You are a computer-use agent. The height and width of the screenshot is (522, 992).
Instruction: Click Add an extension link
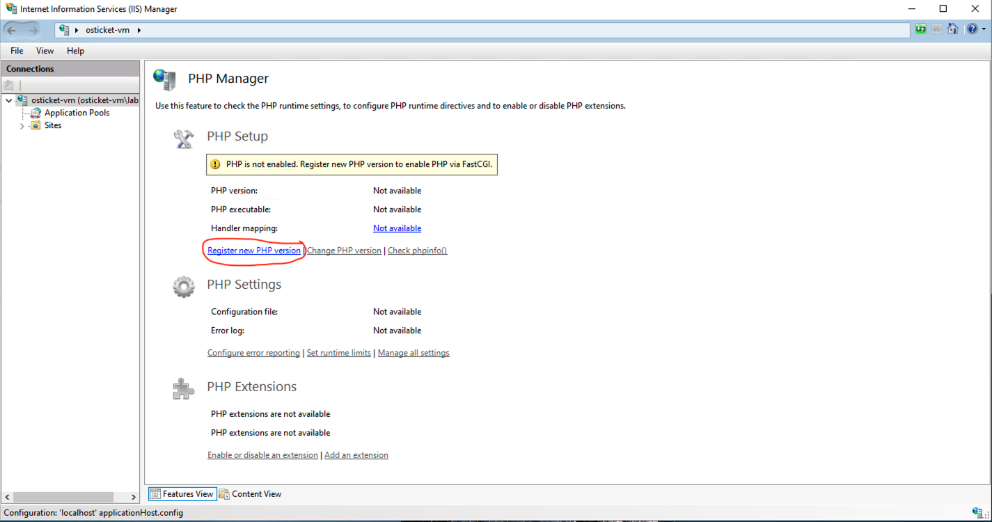[x=356, y=455]
